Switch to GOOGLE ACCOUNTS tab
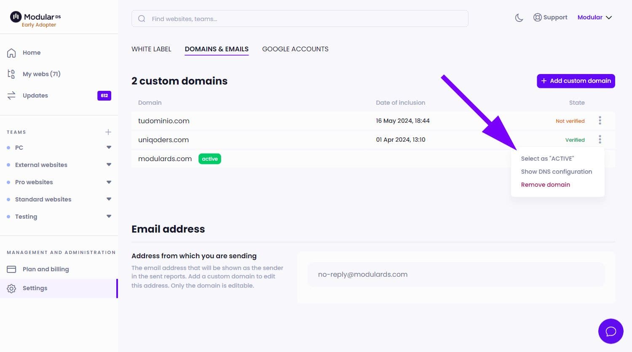 (295, 49)
